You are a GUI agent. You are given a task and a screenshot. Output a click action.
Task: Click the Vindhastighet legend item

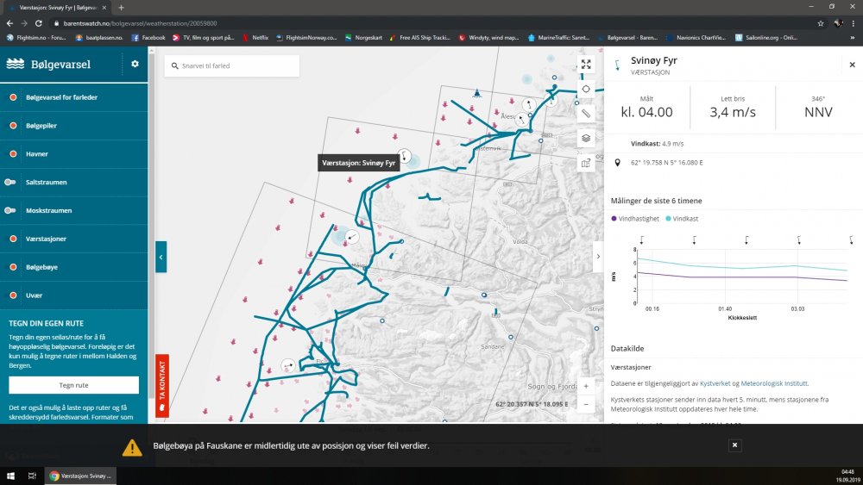(x=635, y=219)
